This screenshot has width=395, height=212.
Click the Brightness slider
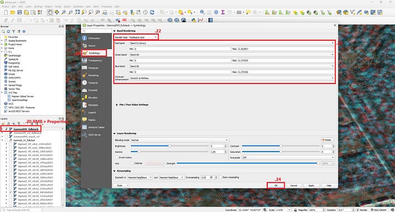[x=170, y=146]
